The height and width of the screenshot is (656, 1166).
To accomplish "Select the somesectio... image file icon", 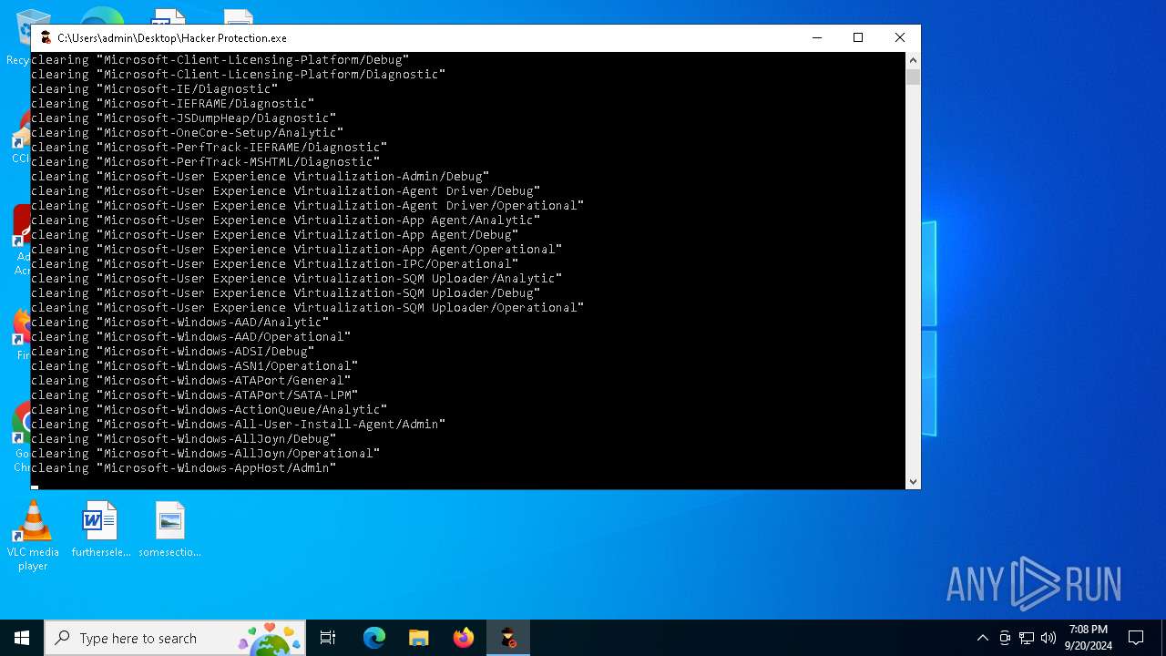I will click(170, 529).
